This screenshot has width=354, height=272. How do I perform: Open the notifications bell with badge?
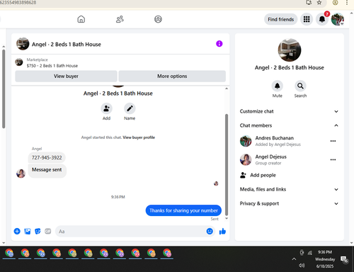point(322,19)
